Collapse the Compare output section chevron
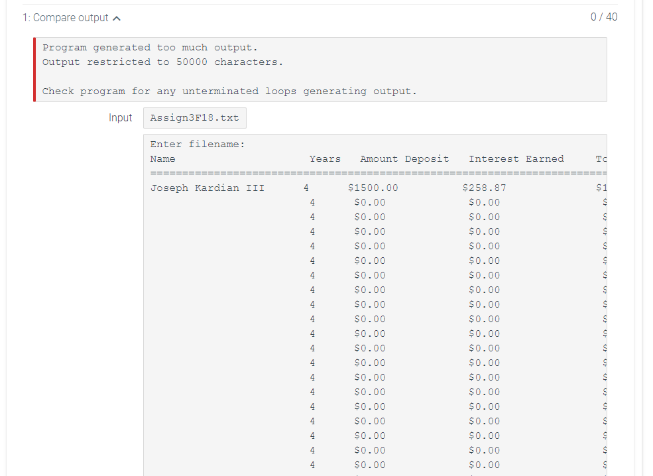 117,19
